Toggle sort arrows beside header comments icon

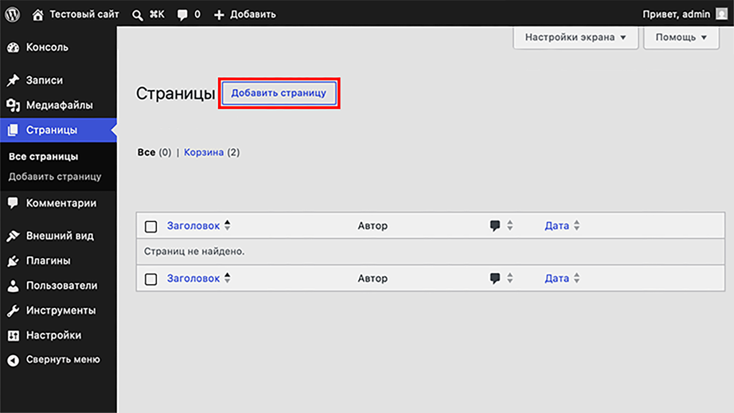click(x=510, y=225)
